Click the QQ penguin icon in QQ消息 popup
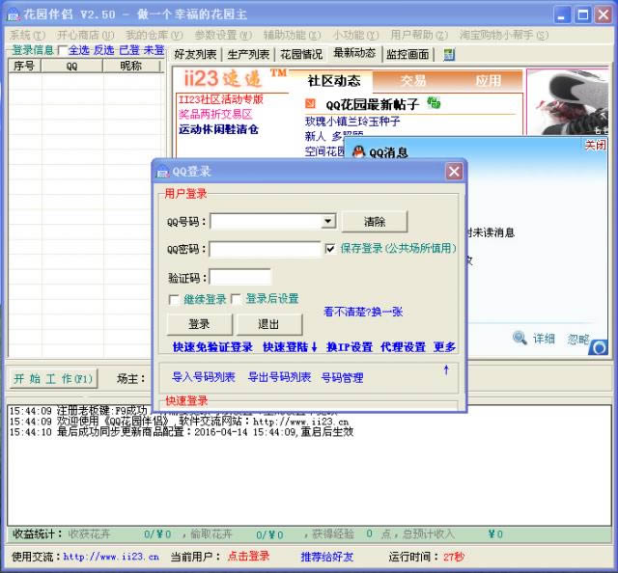Image resolution: width=618 pixels, height=573 pixels. point(358,151)
